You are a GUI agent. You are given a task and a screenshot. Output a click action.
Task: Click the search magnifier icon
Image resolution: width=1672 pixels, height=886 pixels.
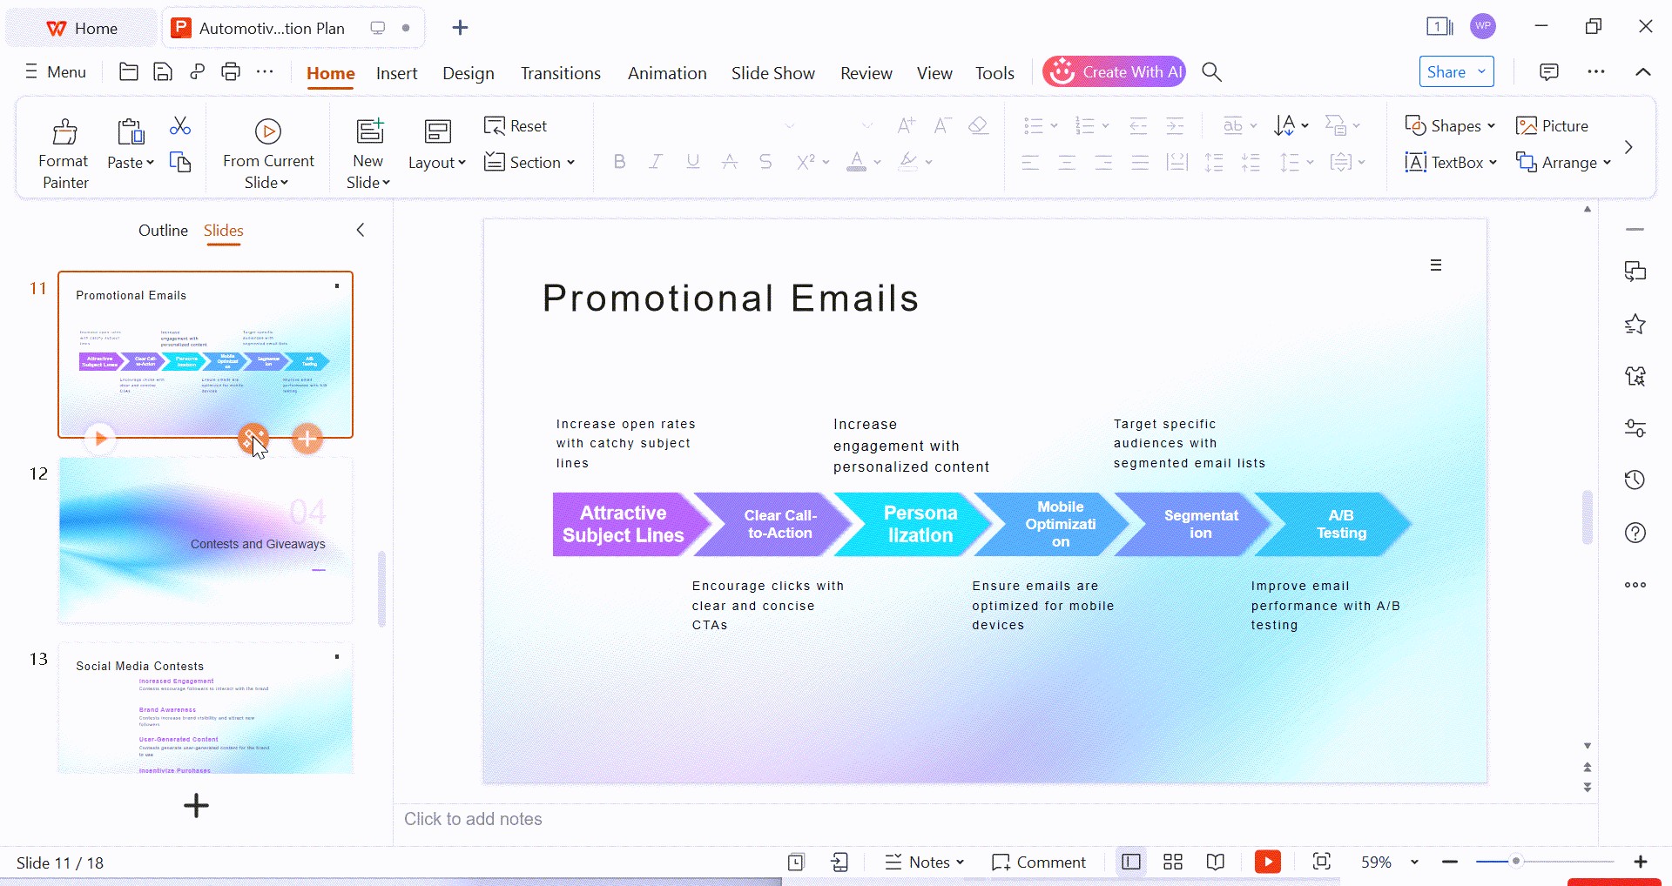pos(1211,72)
